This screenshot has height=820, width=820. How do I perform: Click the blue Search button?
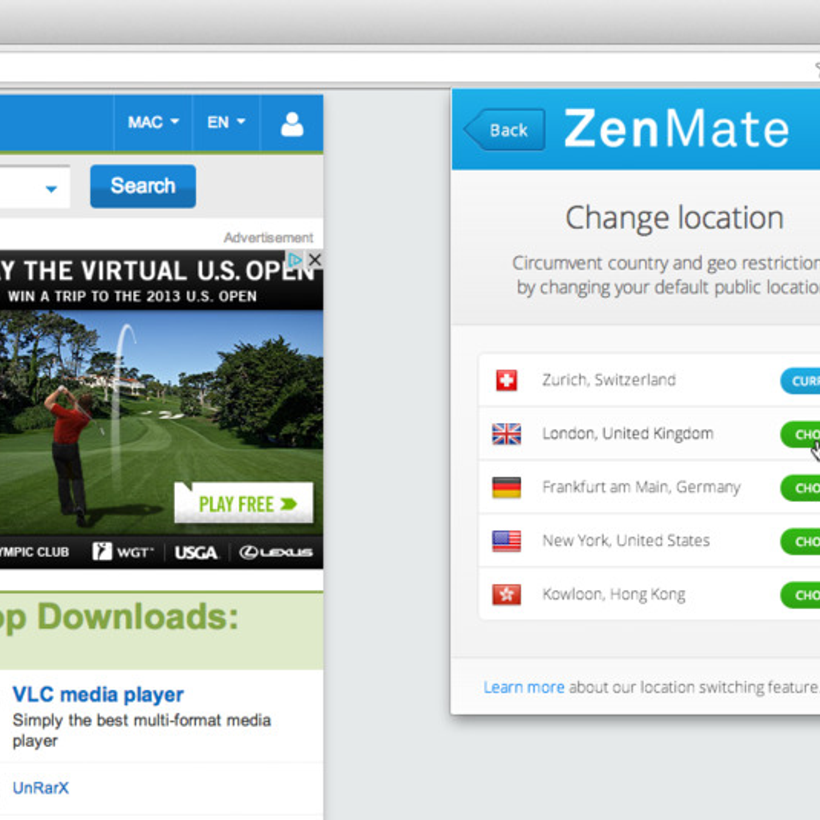[x=143, y=186]
